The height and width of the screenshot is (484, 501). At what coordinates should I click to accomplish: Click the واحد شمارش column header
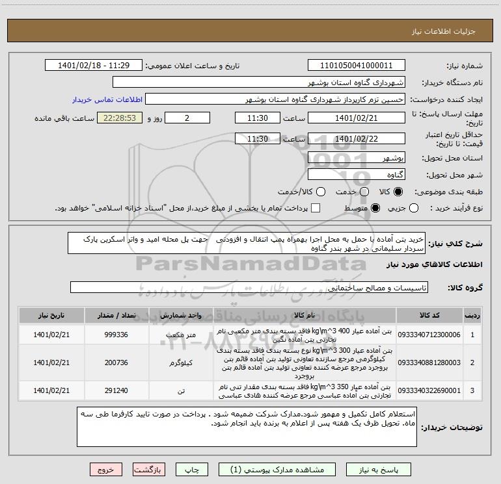click(x=181, y=315)
